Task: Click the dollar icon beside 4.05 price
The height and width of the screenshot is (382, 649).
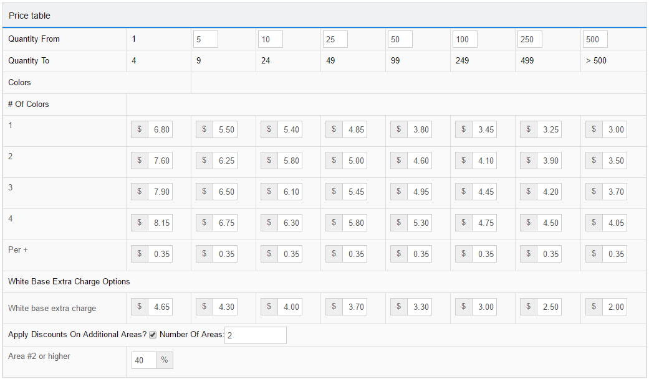Action: click(594, 223)
